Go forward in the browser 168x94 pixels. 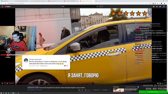click(3, 3)
